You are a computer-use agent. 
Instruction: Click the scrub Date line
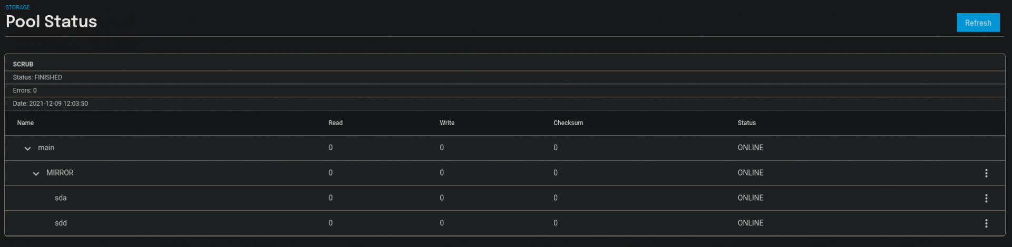click(51, 104)
